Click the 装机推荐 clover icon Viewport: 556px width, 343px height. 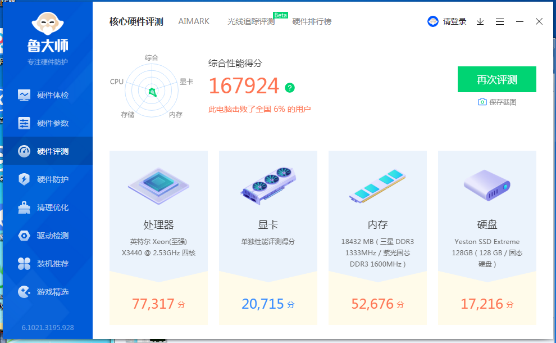tap(24, 264)
